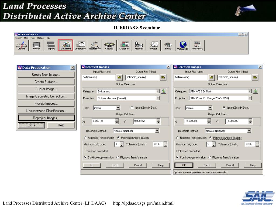276x207 pixels.
Task: Click the X cell size 0.000198 spinner
Action: (117, 121)
